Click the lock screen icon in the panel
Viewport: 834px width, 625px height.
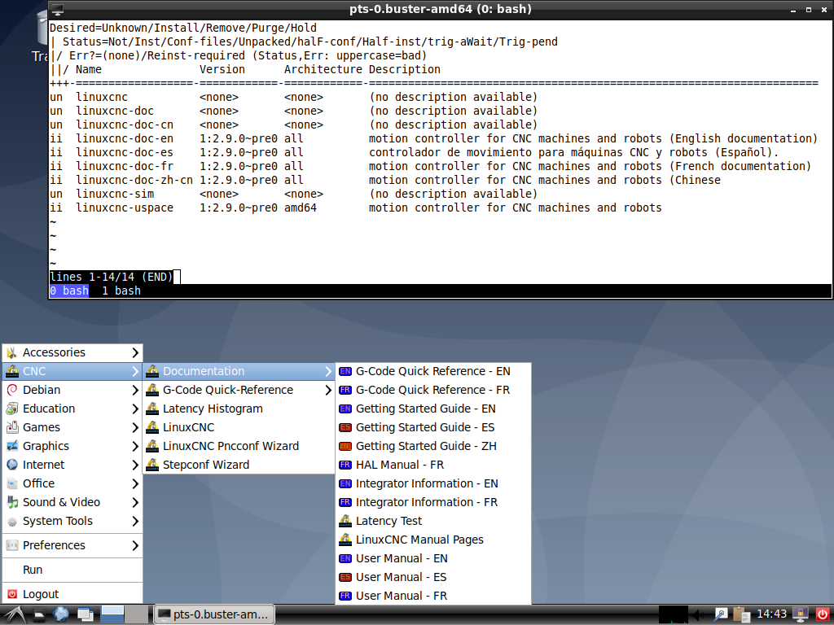tap(800, 615)
